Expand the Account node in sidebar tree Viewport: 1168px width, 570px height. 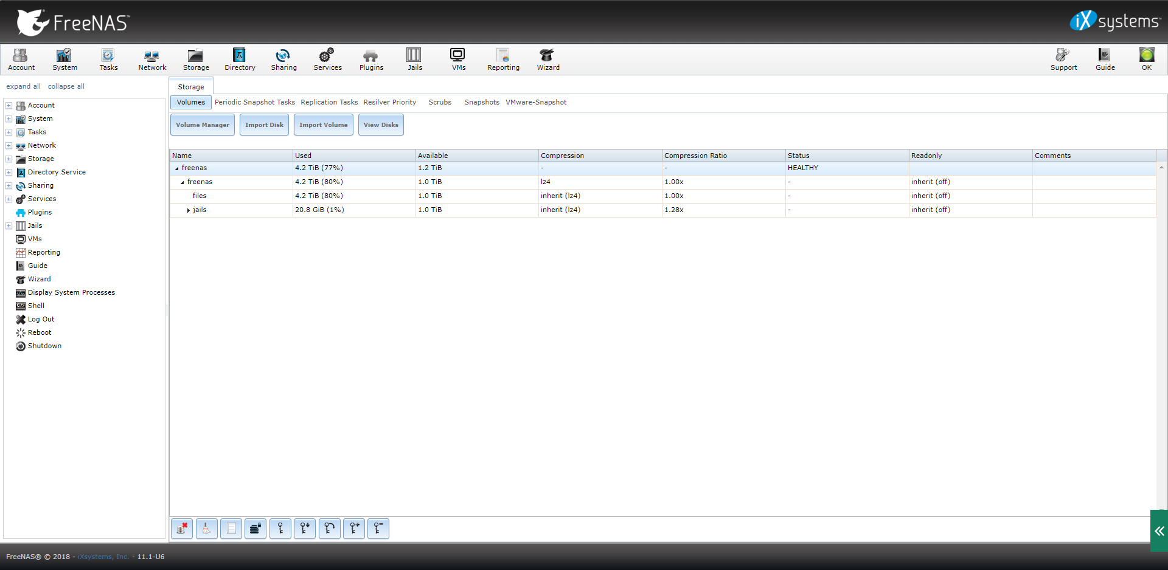click(9, 105)
